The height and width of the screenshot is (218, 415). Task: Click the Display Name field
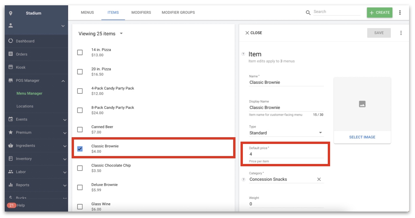[286, 108]
